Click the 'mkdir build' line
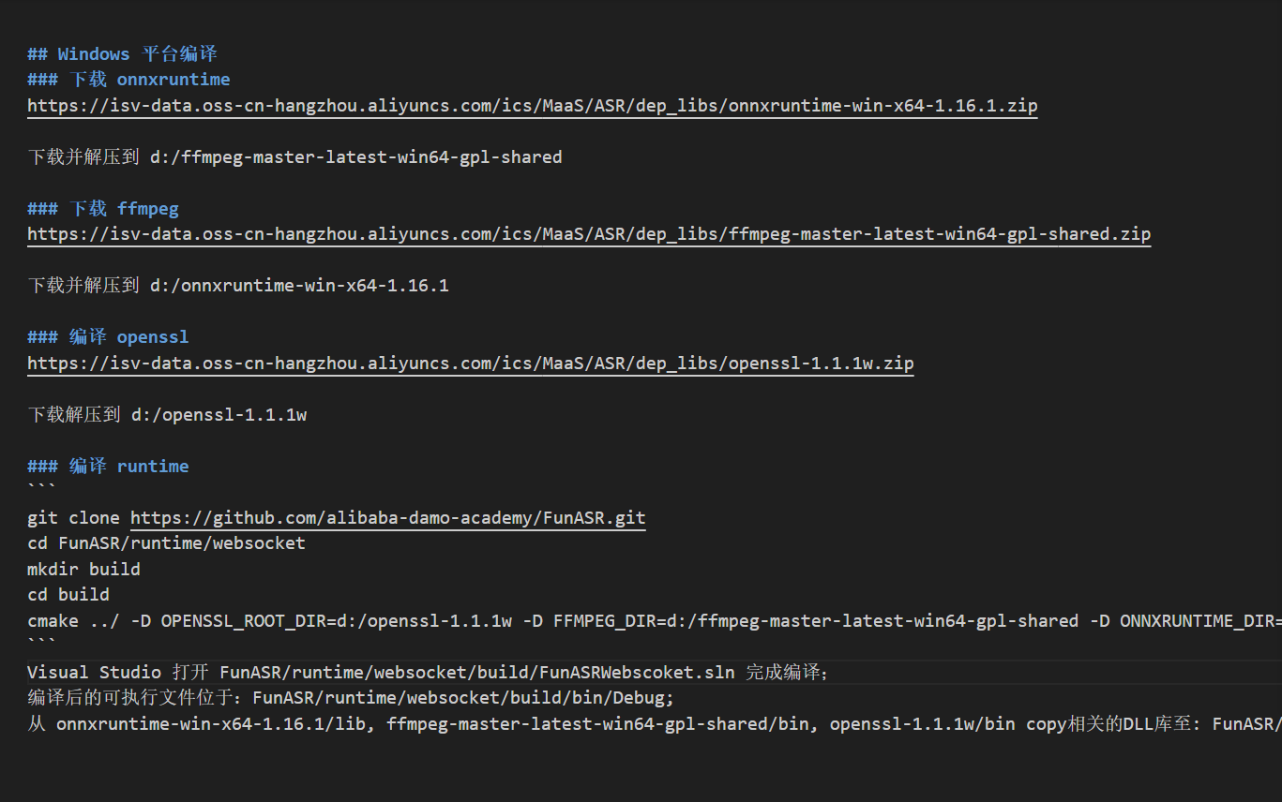This screenshot has width=1282, height=802. (x=83, y=570)
